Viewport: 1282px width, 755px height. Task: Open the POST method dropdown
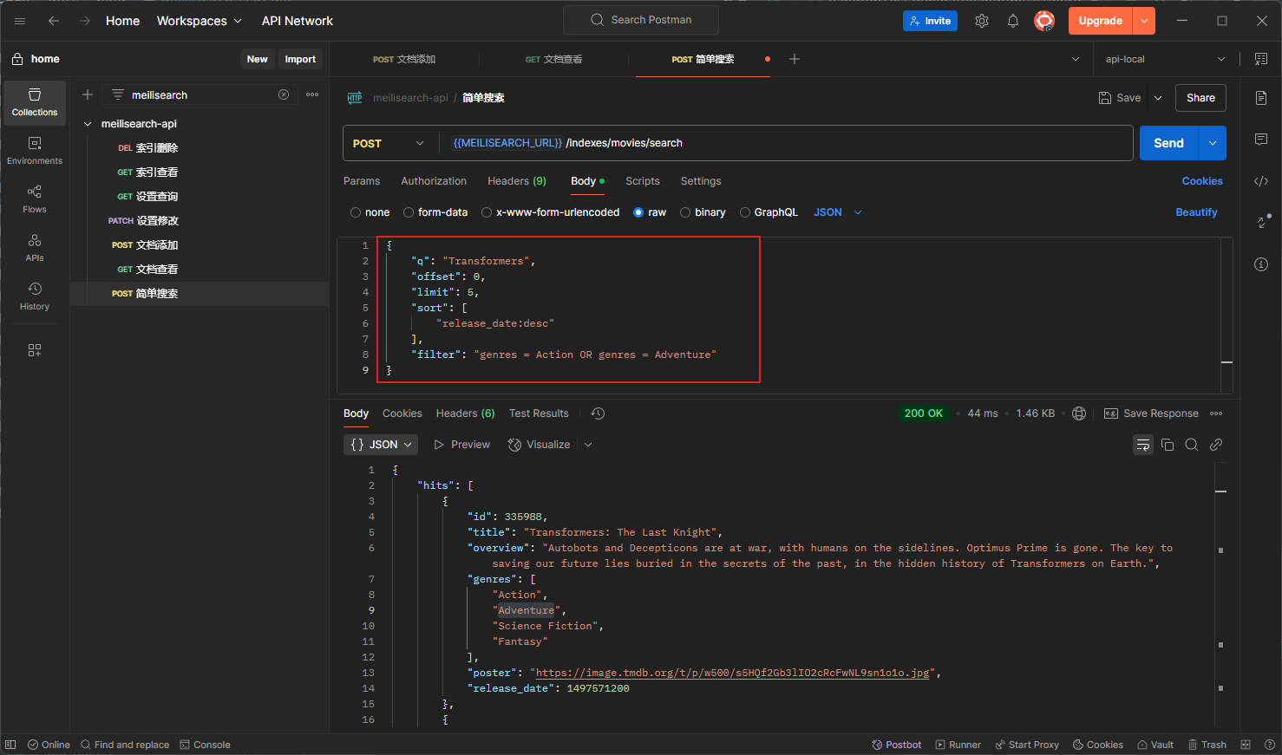pos(389,142)
